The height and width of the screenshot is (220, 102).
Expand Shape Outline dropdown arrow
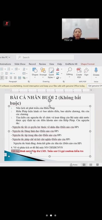click(61, 73)
